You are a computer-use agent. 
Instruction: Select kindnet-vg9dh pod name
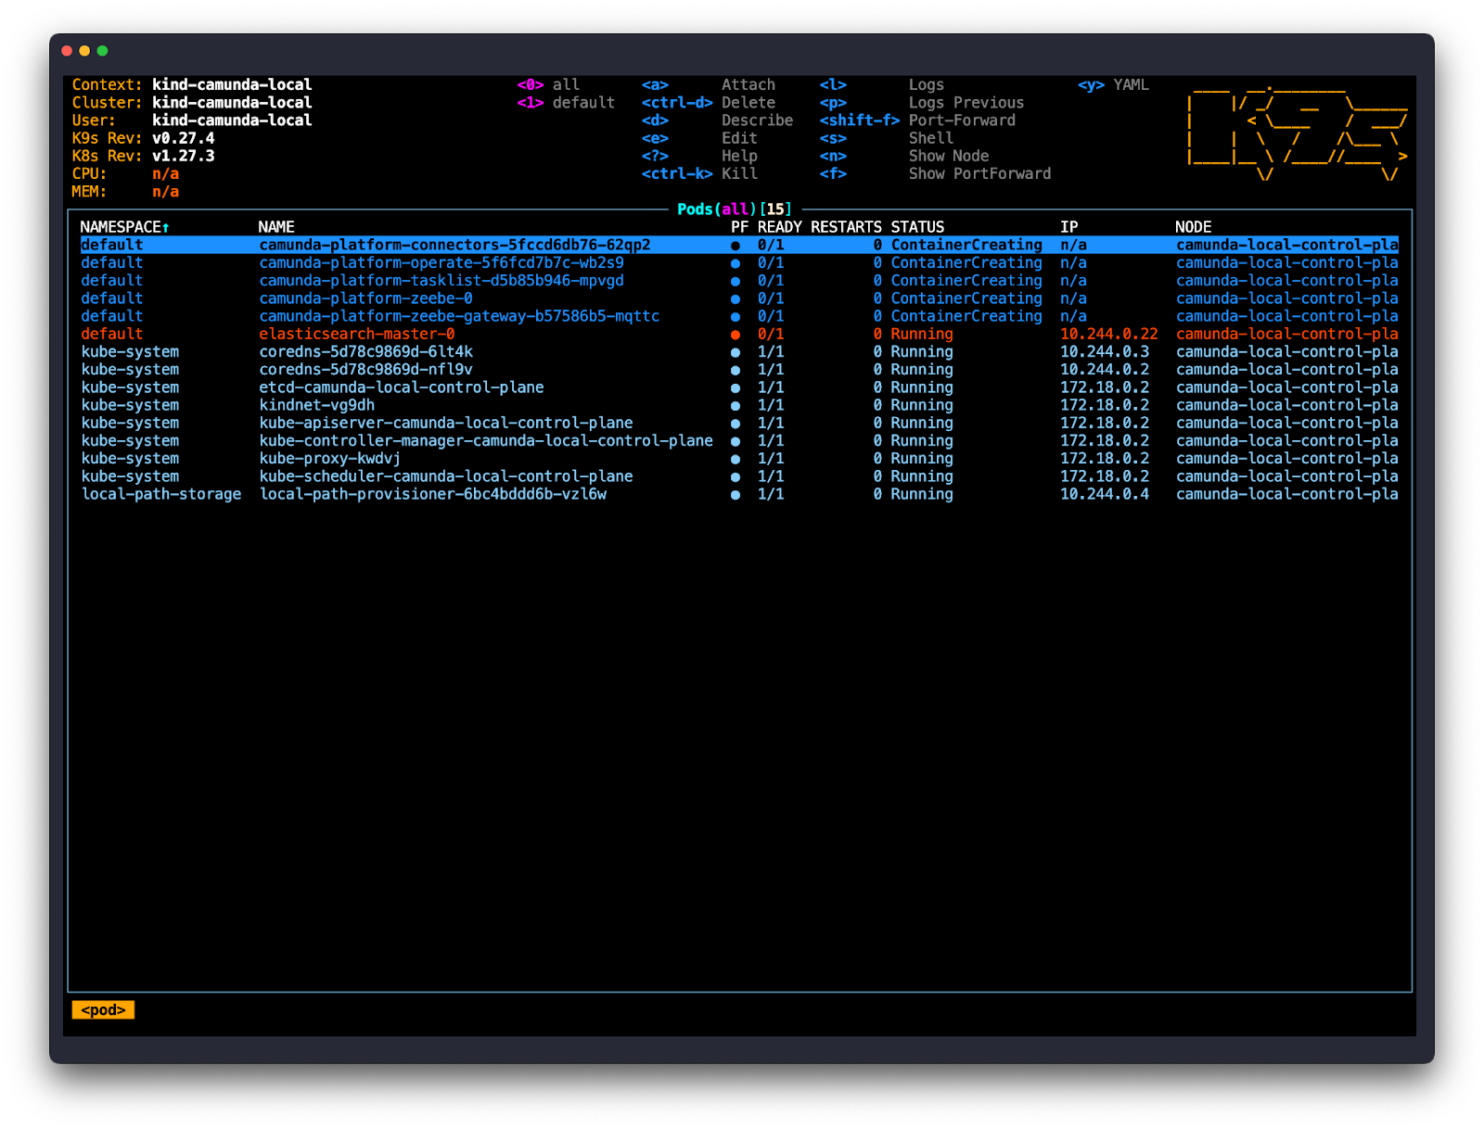click(317, 405)
